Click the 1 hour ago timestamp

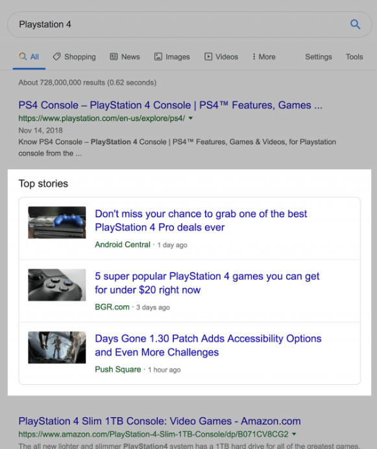(x=164, y=370)
